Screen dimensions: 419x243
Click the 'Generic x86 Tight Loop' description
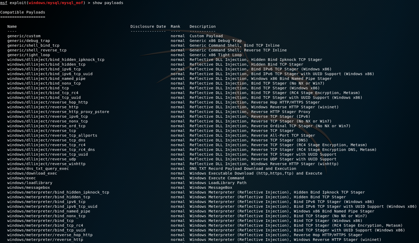click(x=216, y=55)
